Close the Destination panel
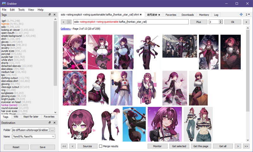The height and width of the screenshot is (152, 253). point(54,123)
